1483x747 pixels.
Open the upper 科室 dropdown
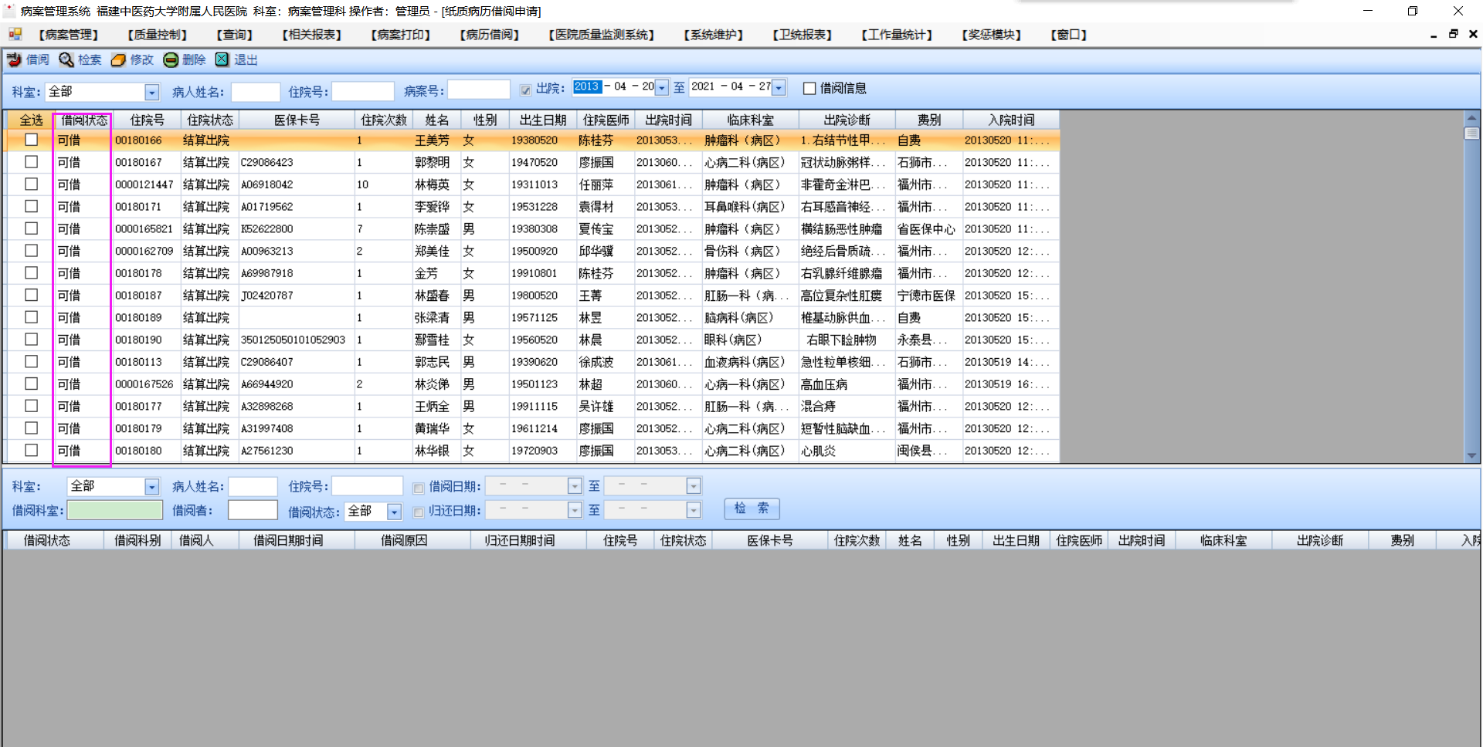tap(151, 93)
